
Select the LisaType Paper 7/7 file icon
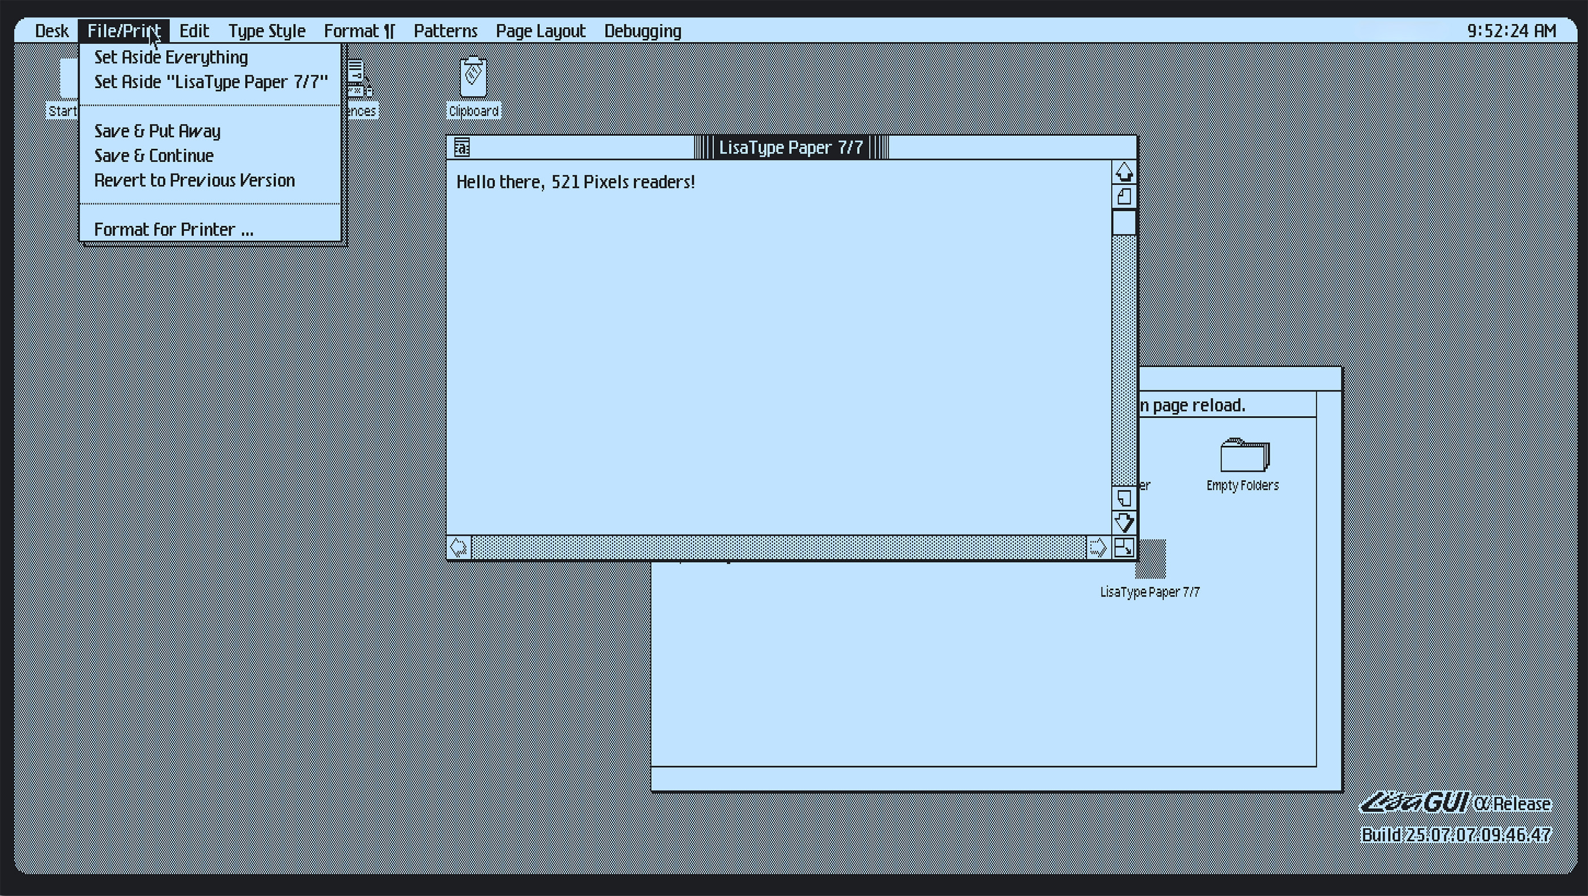1150,569
